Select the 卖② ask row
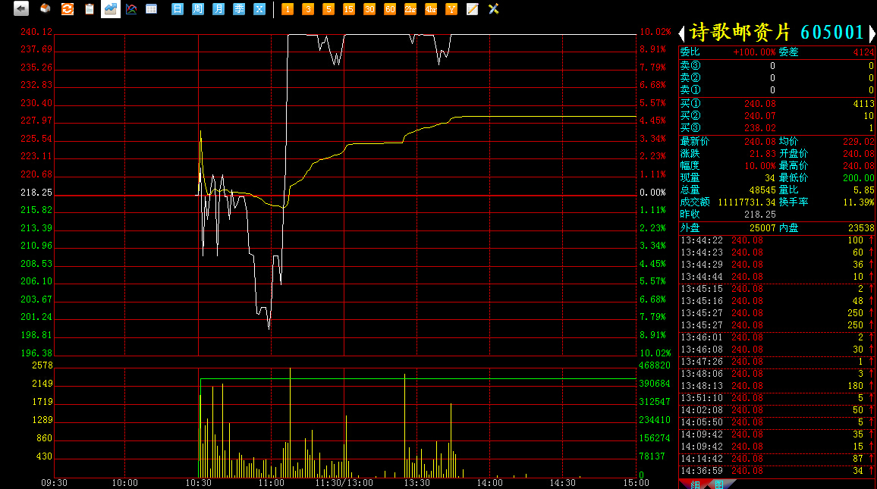Screen dimensions: 877x489 [777, 77]
